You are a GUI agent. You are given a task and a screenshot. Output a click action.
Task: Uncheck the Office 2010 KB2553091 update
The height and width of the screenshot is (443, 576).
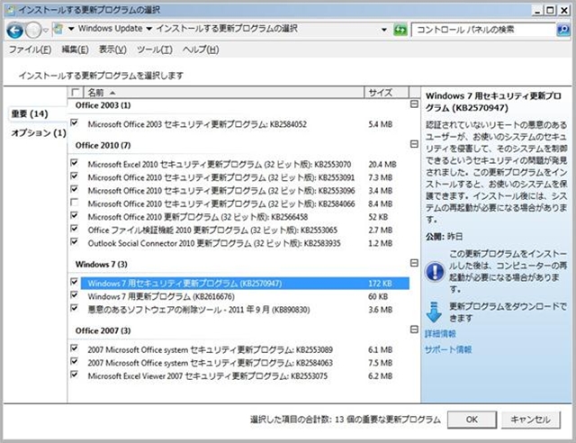pos(74,176)
